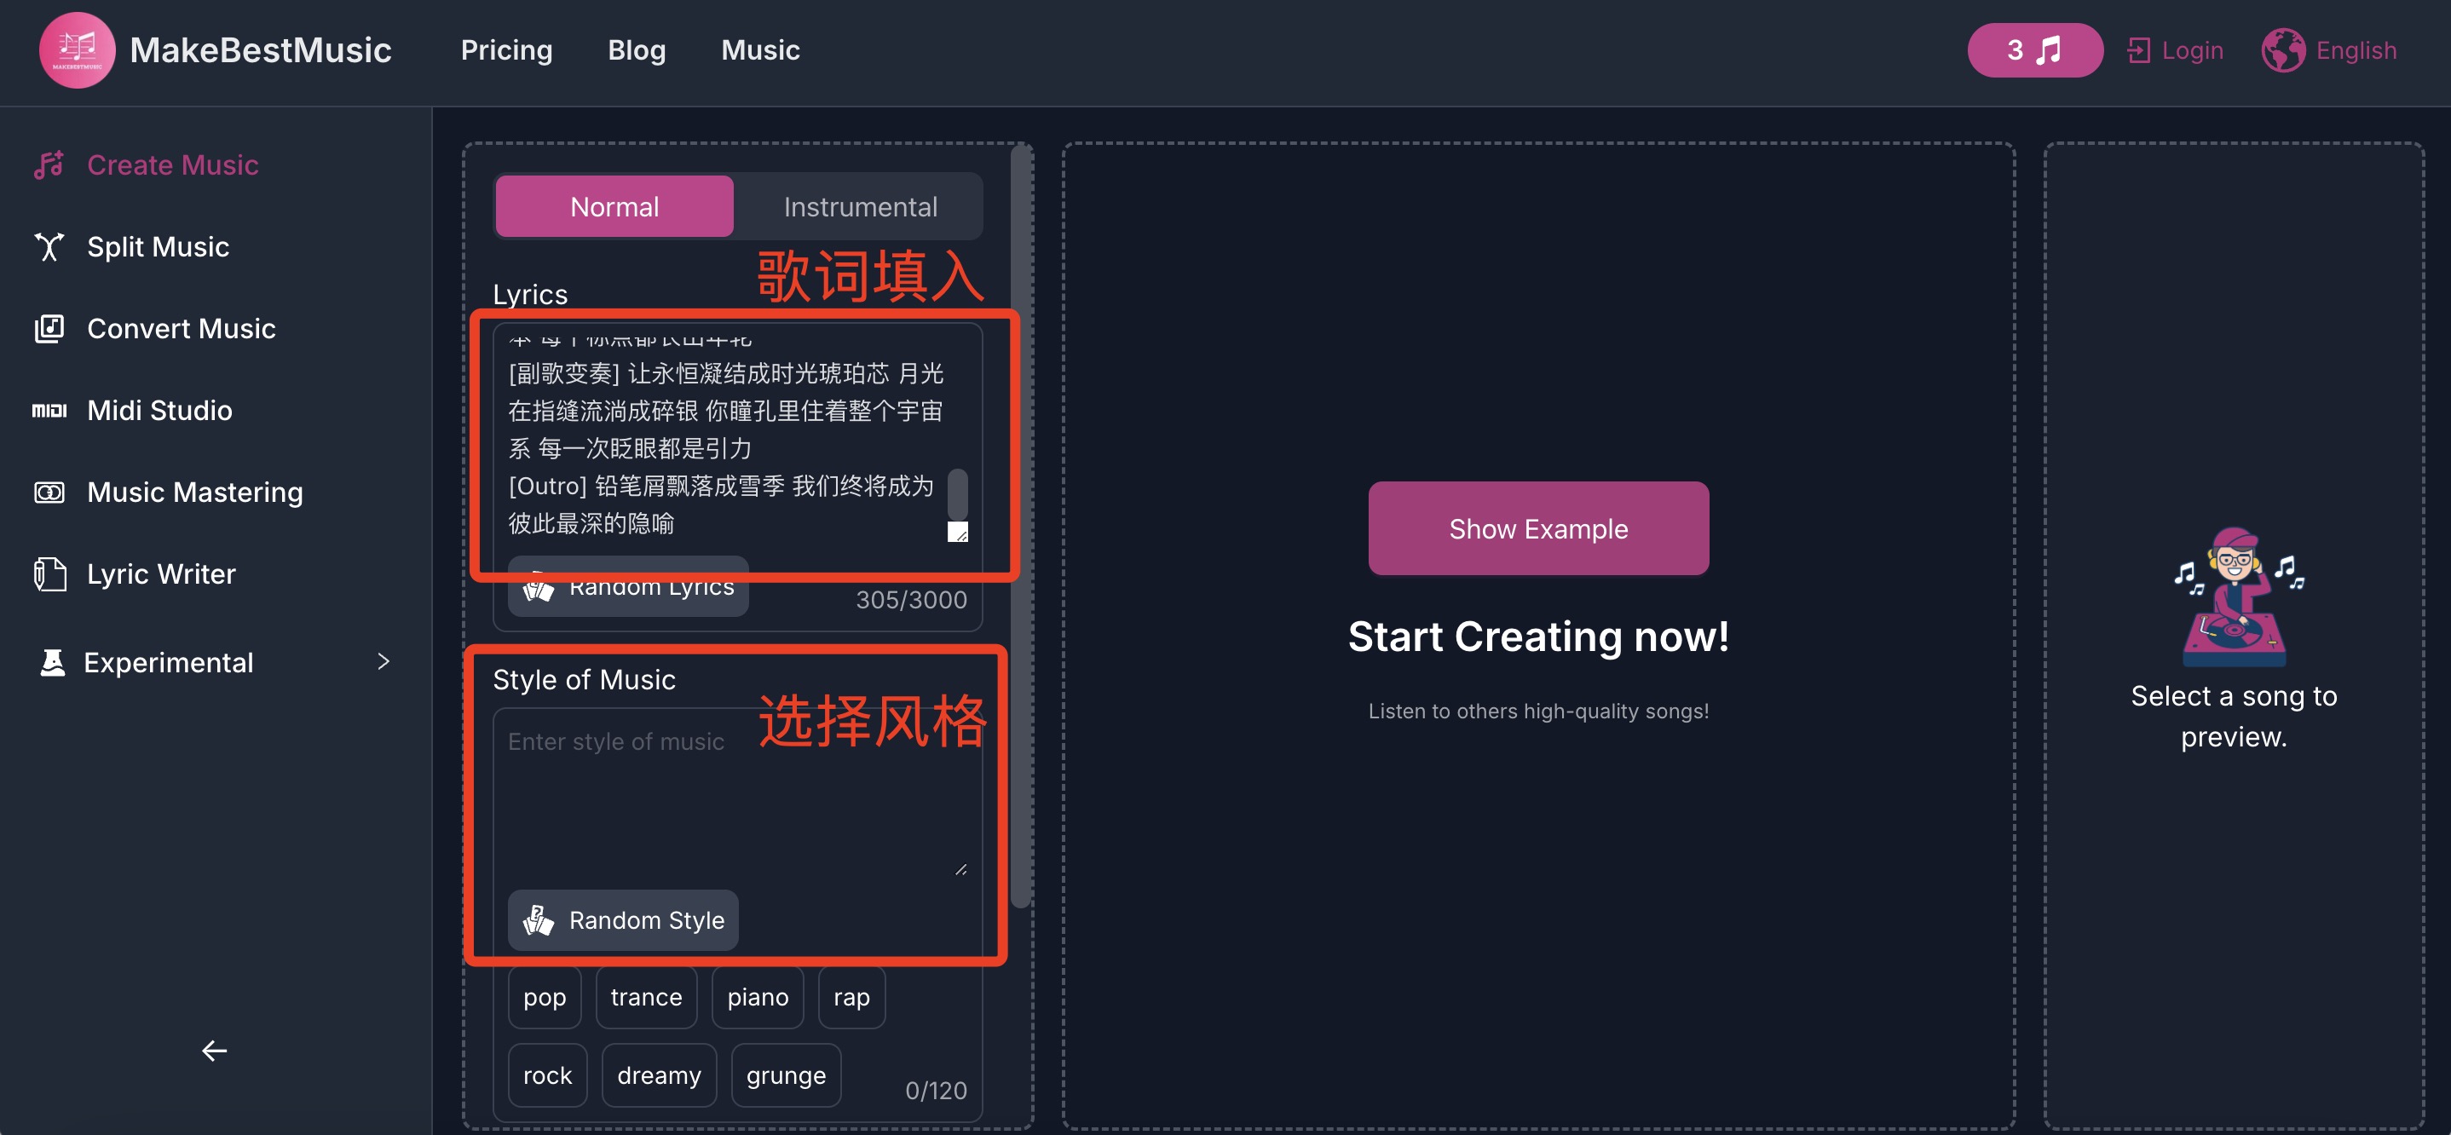Image resolution: width=2451 pixels, height=1135 pixels.
Task: Click the lyrics box scrollbar thumb
Action: click(957, 493)
